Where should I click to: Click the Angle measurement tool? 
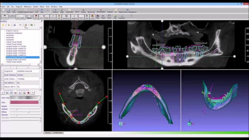pos(62,11)
